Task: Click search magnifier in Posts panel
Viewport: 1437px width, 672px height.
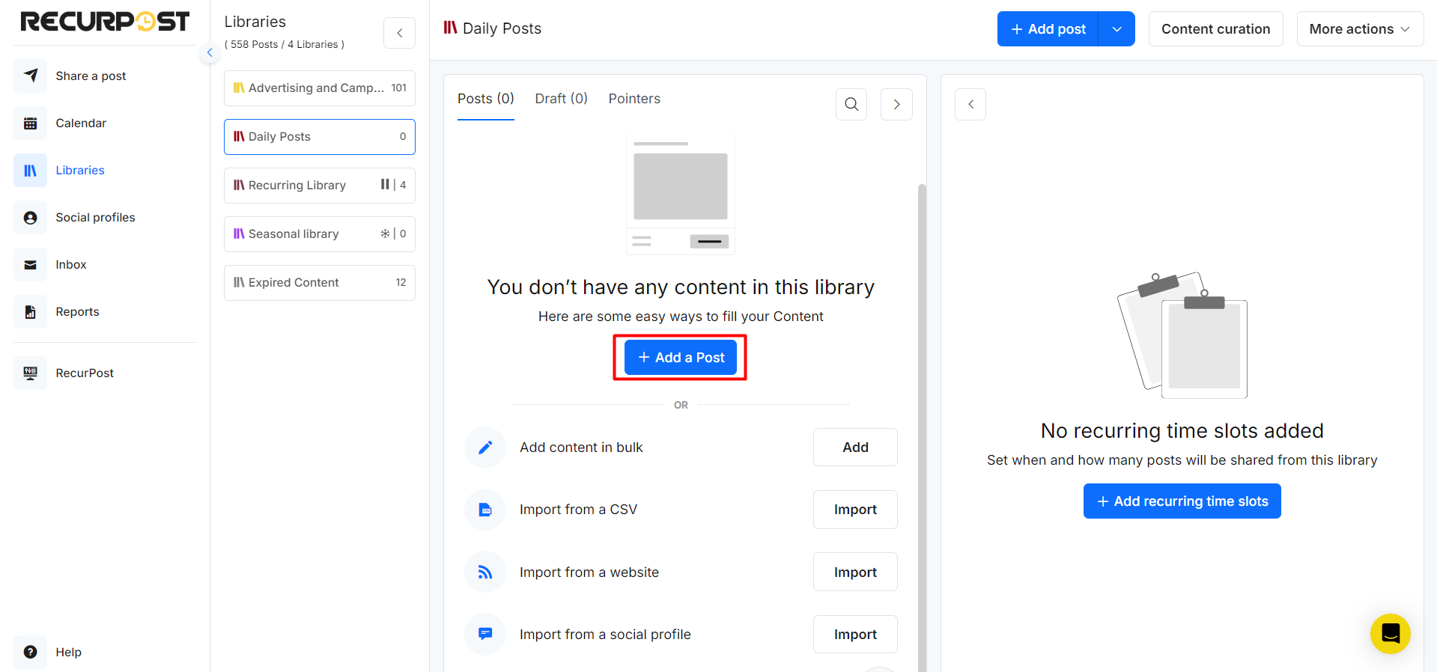Action: tap(851, 104)
